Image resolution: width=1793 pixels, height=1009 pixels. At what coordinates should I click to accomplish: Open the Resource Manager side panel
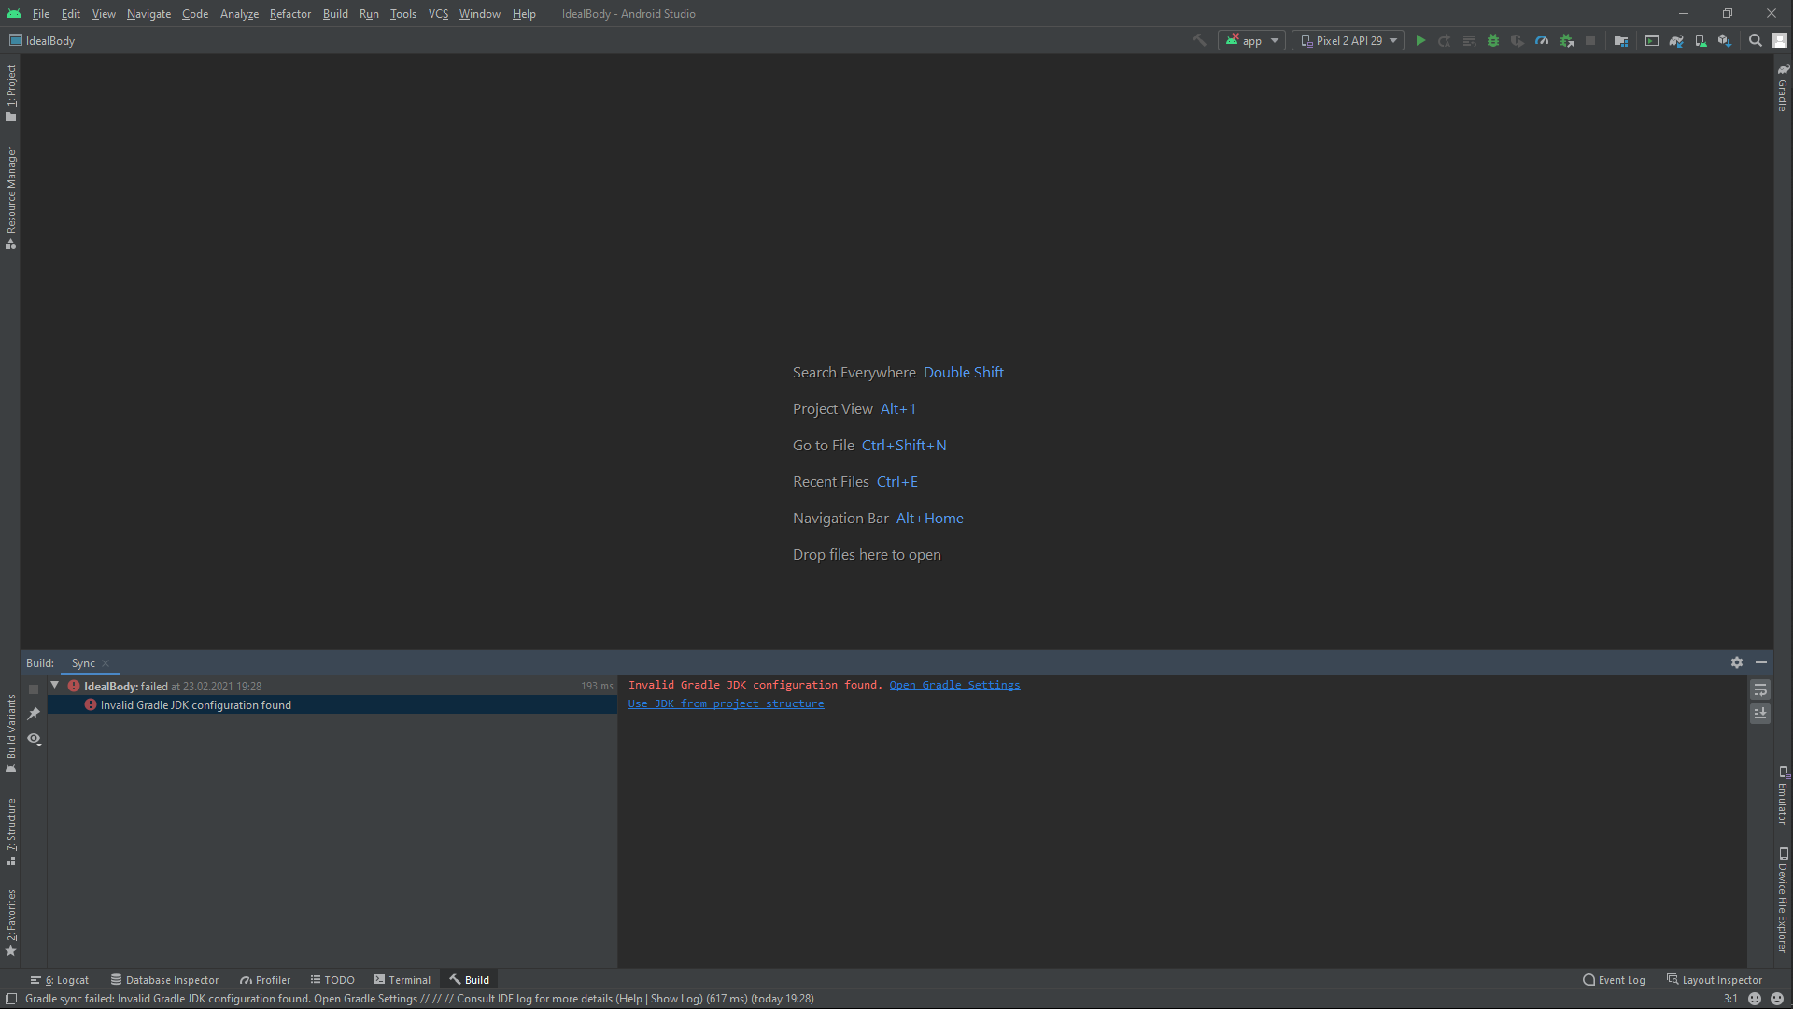[11, 197]
